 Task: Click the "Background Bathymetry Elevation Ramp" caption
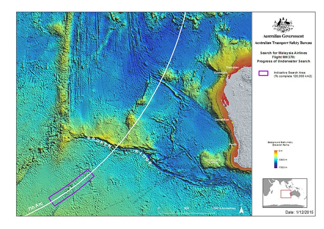click(280, 144)
